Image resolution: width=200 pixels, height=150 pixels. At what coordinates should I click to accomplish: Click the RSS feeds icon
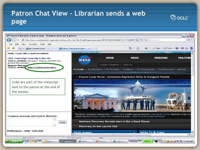click(138, 48)
